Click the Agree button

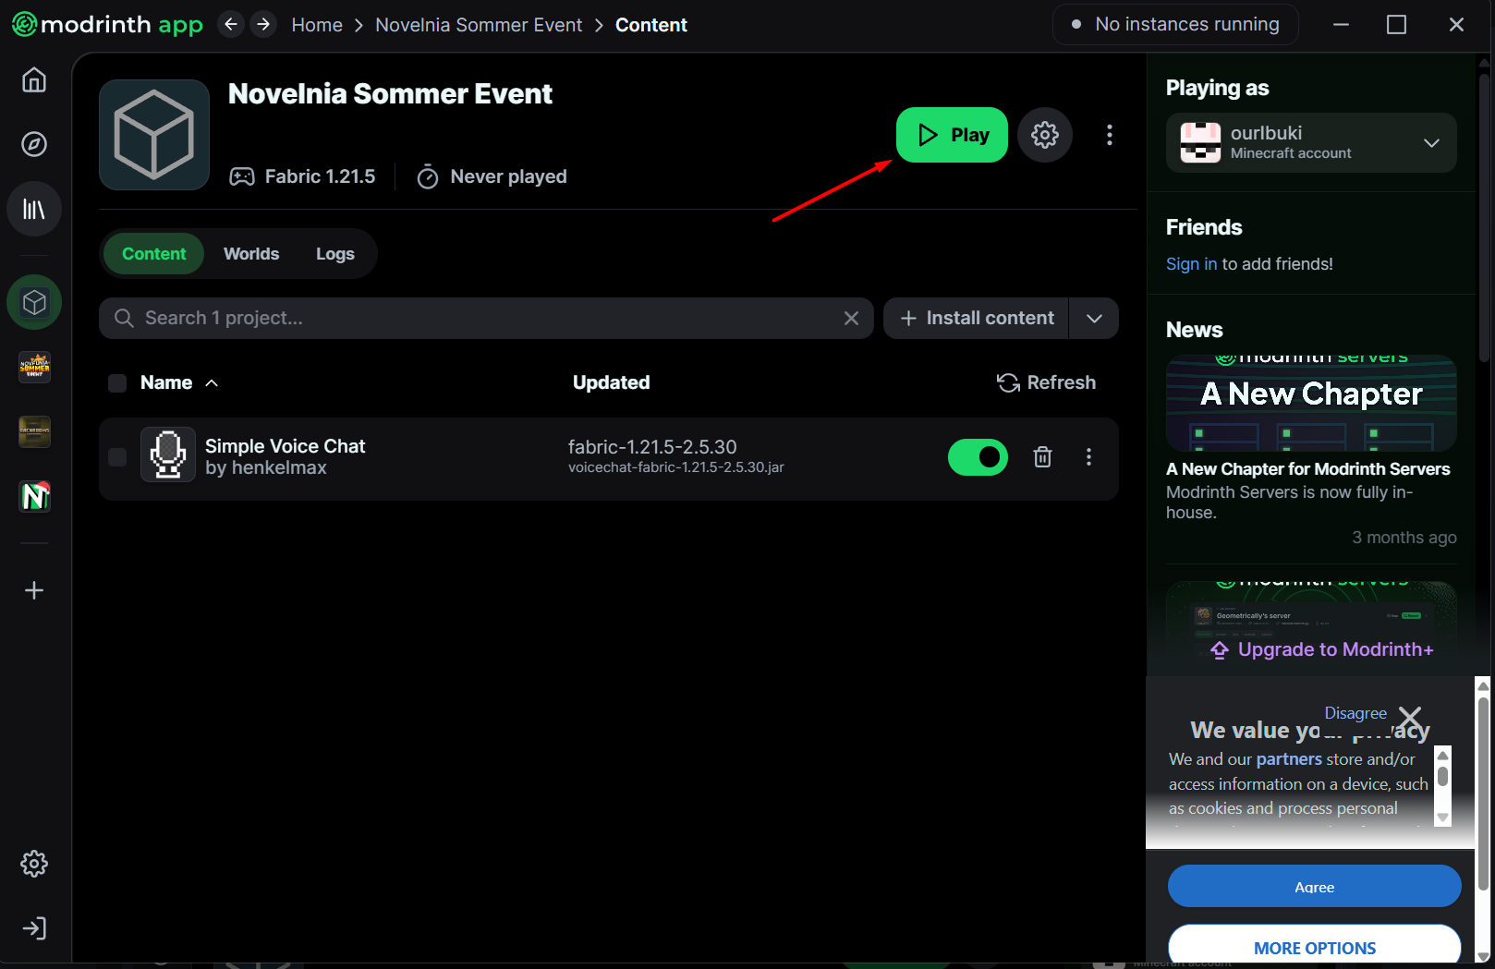pyautogui.click(x=1314, y=887)
